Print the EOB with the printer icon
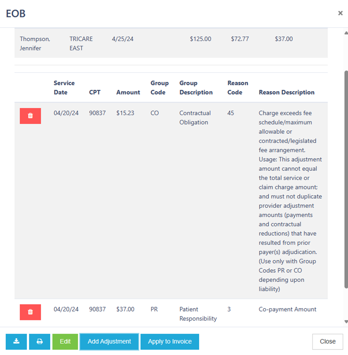 40,341
